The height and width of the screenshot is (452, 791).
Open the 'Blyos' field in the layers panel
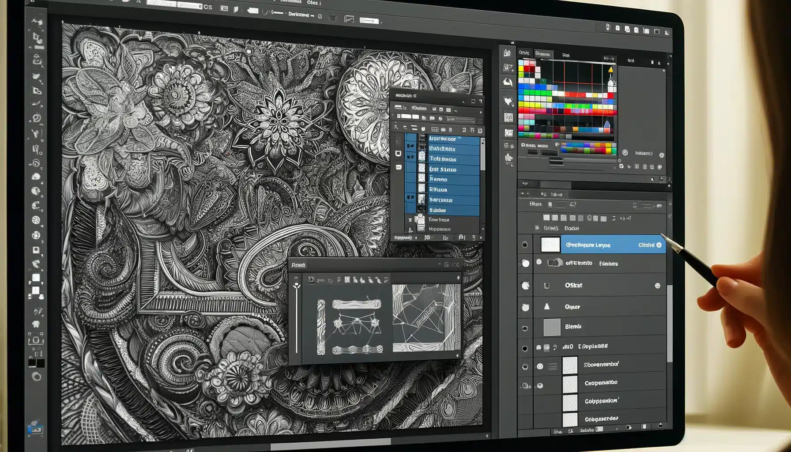click(560, 204)
